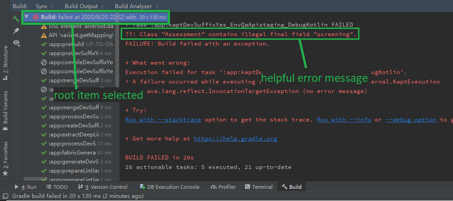Open the Profiler tool window
453x201 pixels.
(223, 187)
